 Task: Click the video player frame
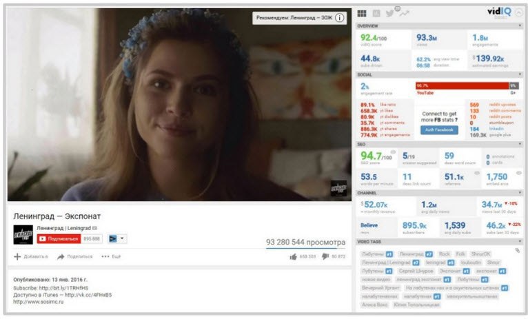point(179,105)
